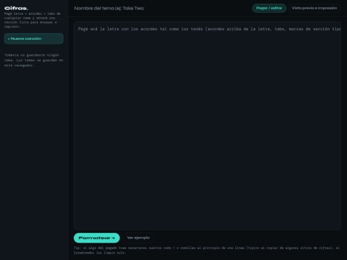Open the 'Vista previa e impresión' tab
This screenshot has height=260, width=347.
point(314,8)
